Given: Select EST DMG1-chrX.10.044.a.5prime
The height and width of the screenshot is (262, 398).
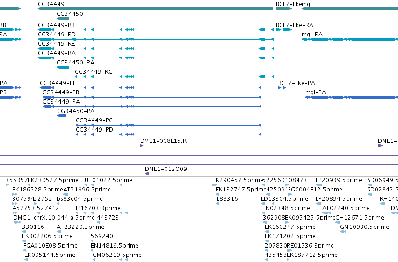Looking at the screenshot, I should click(54, 218).
